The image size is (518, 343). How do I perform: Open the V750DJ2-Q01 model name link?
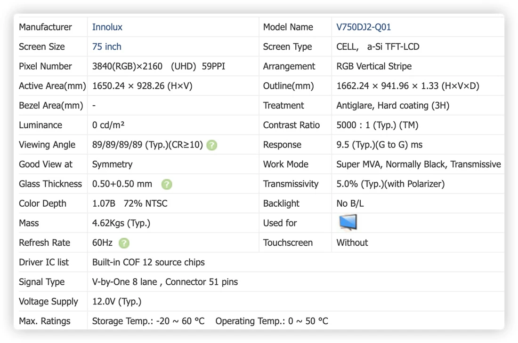(x=364, y=27)
